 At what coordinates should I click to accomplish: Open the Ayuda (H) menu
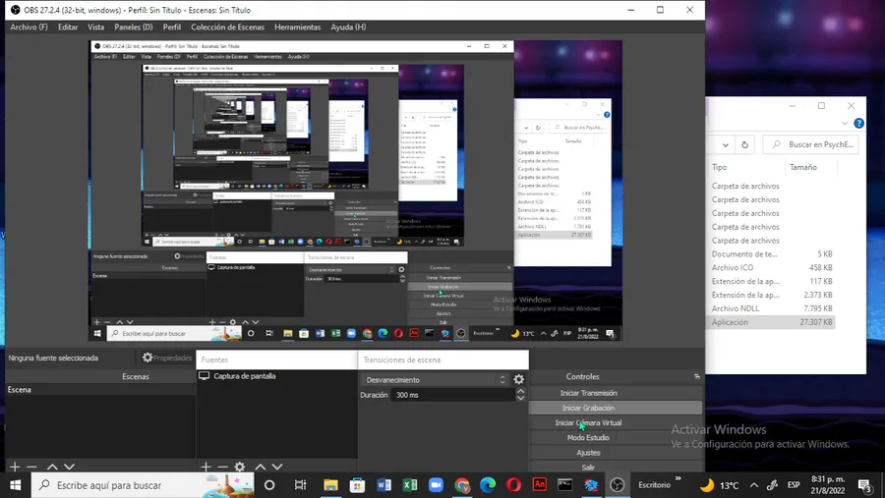tap(348, 28)
